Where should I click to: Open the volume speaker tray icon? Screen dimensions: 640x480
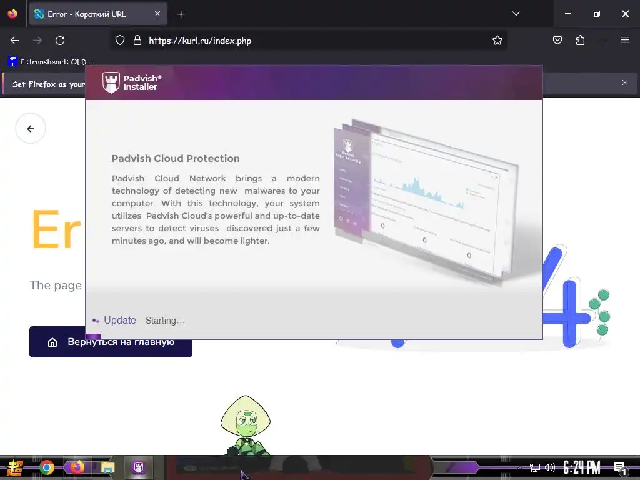pyautogui.click(x=550, y=467)
